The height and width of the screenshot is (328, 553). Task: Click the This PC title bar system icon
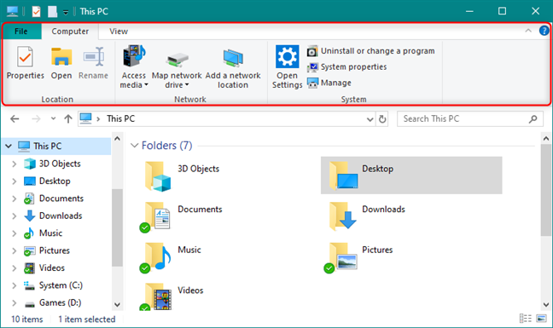pyautogui.click(x=12, y=12)
